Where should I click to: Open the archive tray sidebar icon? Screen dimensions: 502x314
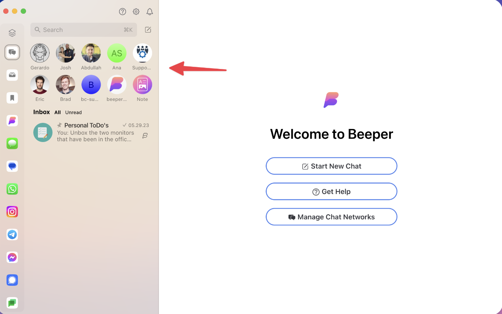click(12, 75)
